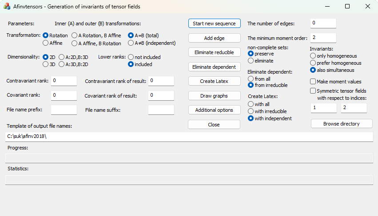Select the Affine transformation radio button

point(45,43)
